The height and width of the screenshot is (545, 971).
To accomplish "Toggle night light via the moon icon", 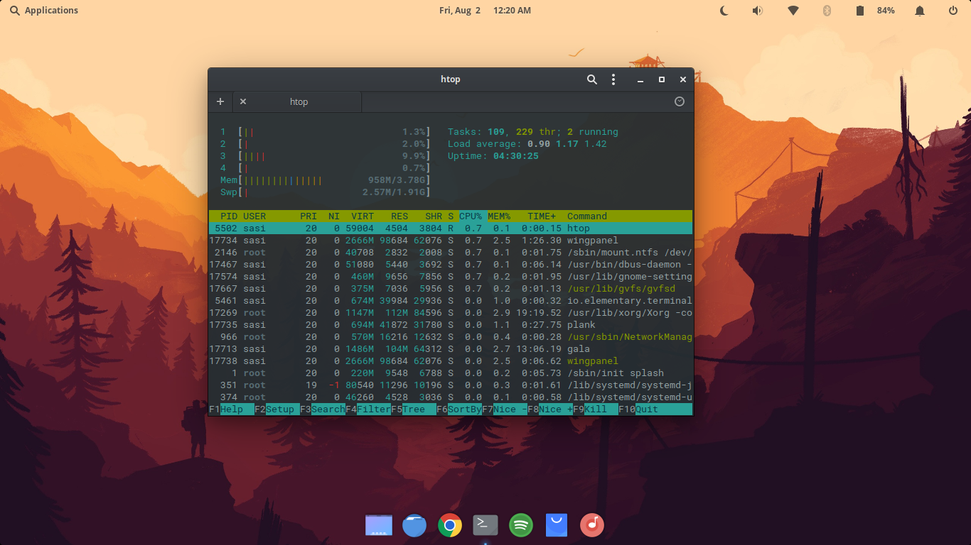I will [x=724, y=10].
